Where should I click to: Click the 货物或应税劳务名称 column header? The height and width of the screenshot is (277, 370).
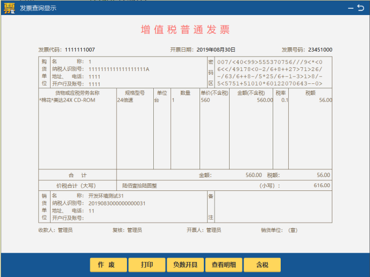pyautogui.click(x=77, y=93)
